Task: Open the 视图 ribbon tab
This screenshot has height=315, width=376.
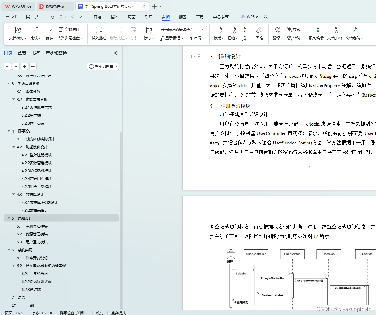Action: 183,17
